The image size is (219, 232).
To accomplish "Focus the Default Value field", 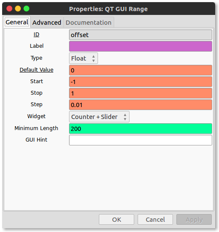I will pos(141,70).
